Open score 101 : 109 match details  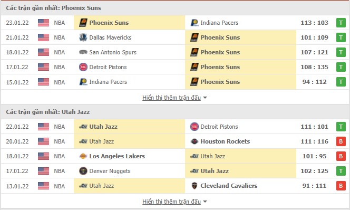(314, 37)
